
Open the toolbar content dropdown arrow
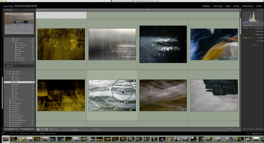click(239, 130)
